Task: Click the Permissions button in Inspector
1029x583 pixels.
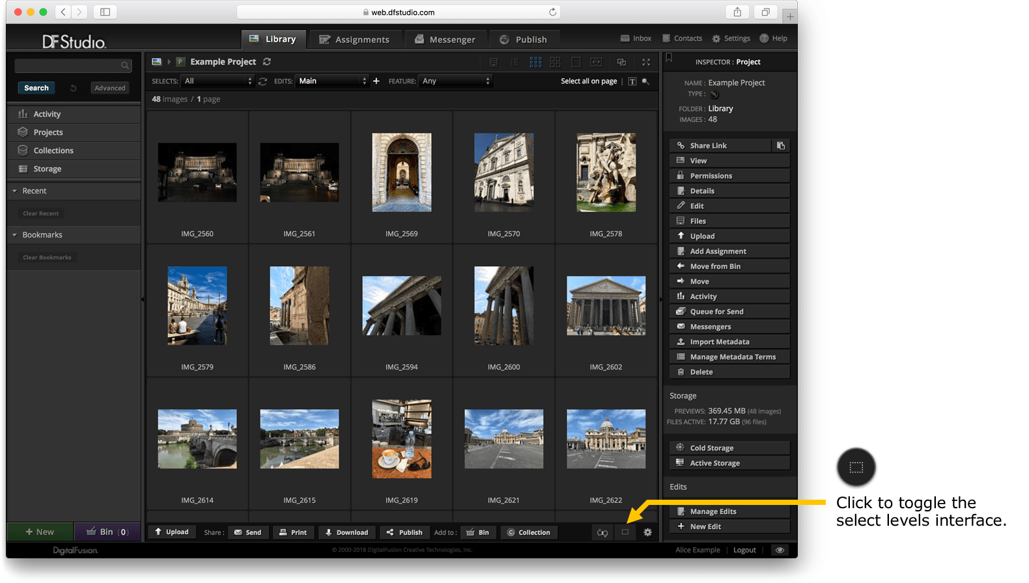Action: point(729,176)
